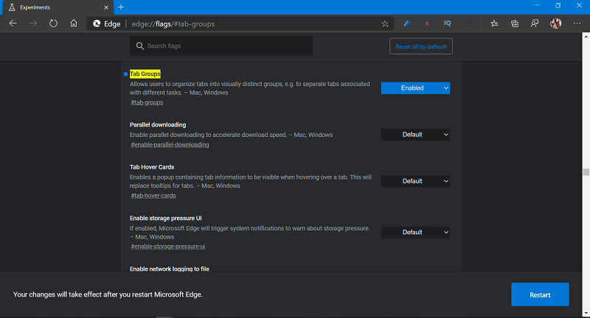Reload the page with refresh icon
590x318 pixels.
pyautogui.click(x=53, y=24)
